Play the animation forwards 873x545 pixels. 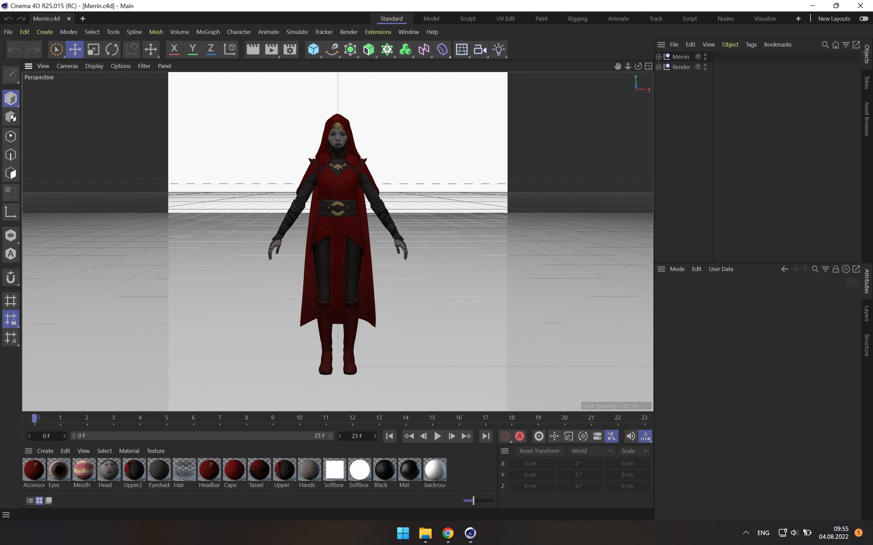(x=438, y=436)
